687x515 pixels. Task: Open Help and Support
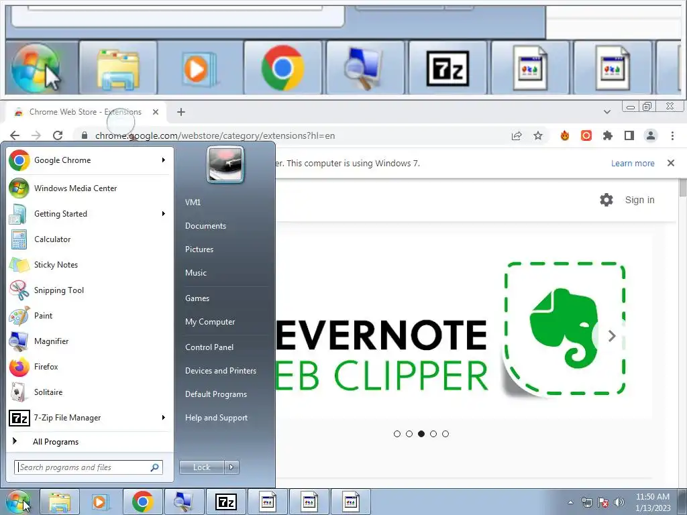coord(217,418)
